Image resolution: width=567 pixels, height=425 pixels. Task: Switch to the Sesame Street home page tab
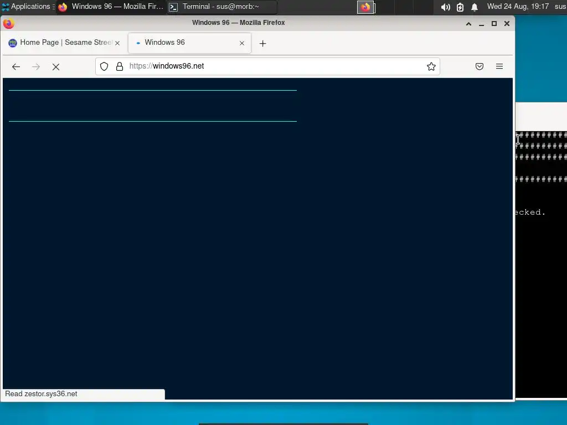[64, 43]
